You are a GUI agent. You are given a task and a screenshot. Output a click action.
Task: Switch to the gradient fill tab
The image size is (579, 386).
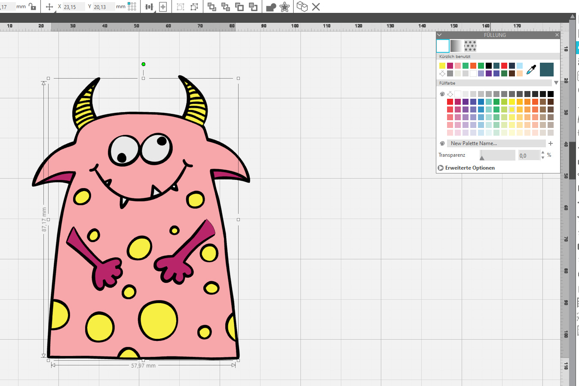pyautogui.click(x=456, y=46)
